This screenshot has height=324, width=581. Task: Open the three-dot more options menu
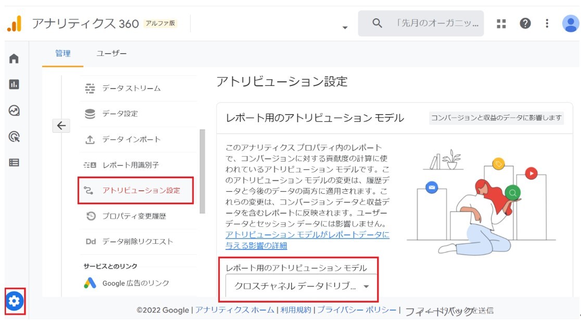point(547,23)
